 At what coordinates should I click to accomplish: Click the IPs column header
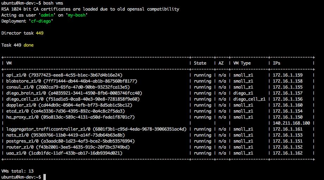pyautogui.click(x=276, y=63)
